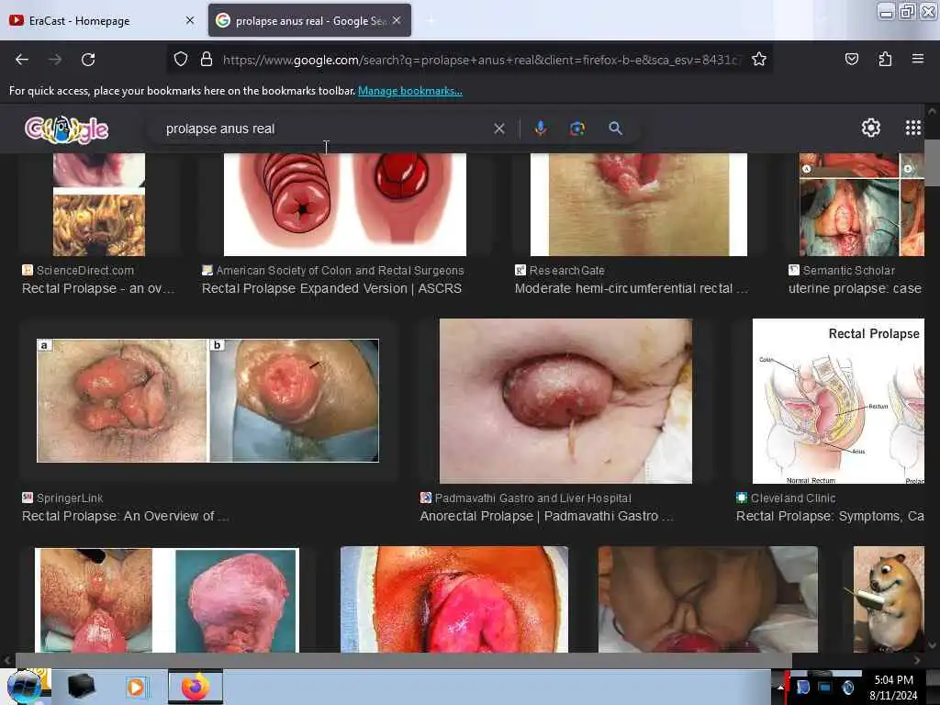Close the EraCast tab
This screenshot has width=940, height=705.
[x=190, y=20]
